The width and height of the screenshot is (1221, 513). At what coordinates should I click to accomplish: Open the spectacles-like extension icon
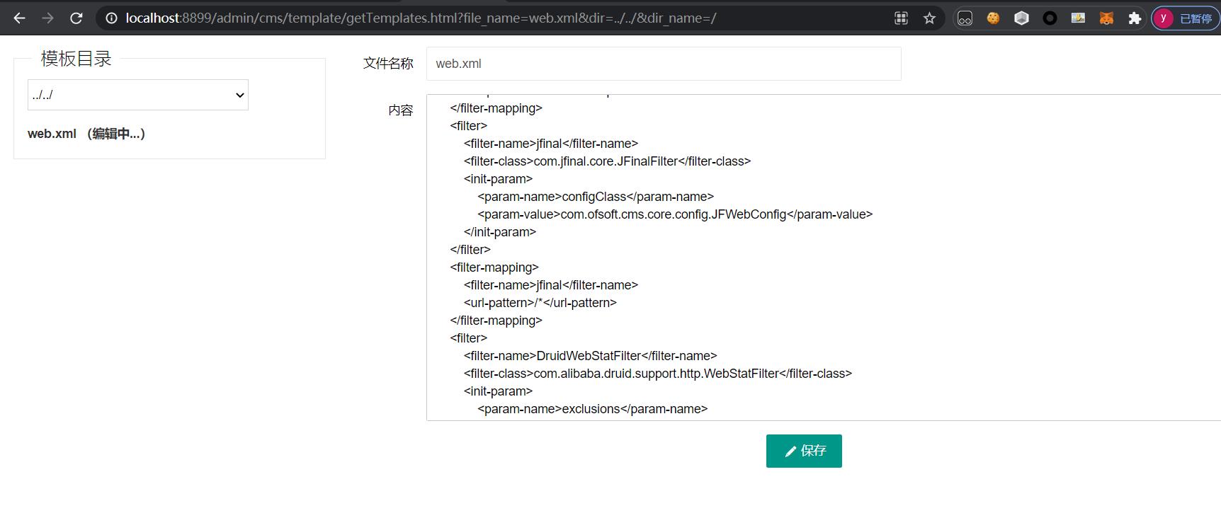[965, 18]
